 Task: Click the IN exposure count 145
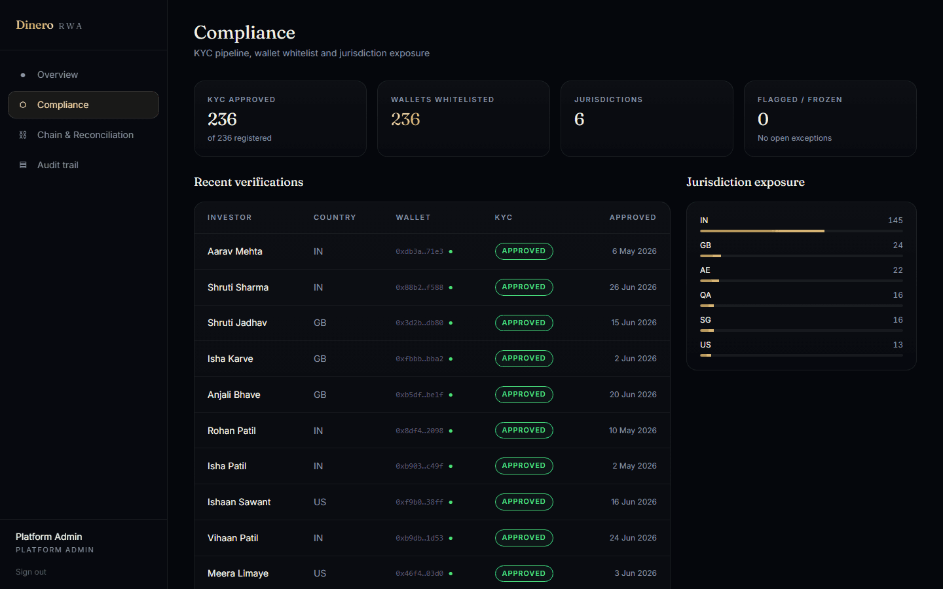[x=895, y=221]
